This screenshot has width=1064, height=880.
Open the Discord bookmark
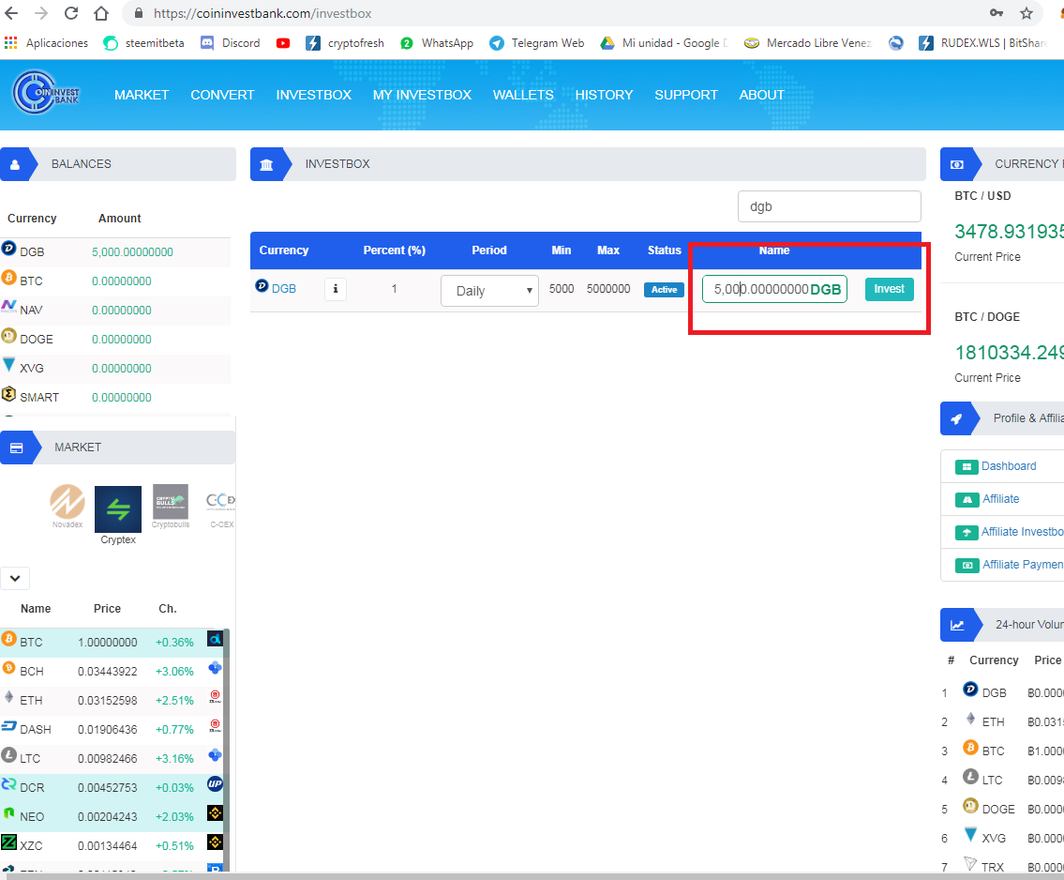point(230,43)
